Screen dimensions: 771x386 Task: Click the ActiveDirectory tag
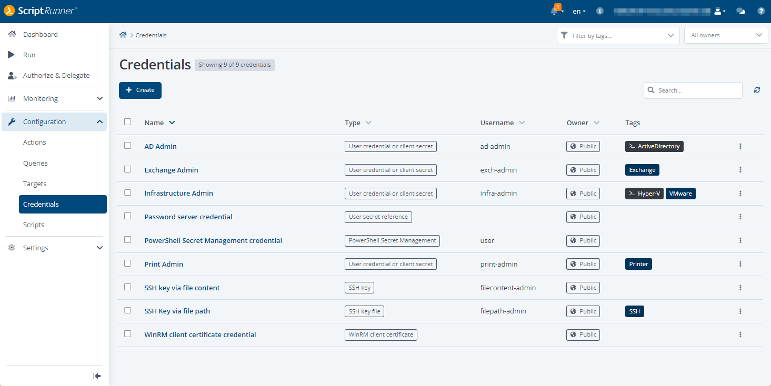(x=654, y=146)
